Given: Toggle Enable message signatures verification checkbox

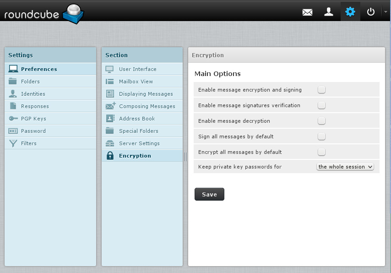Looking at the screenshot, I should [x=321, y=105].
